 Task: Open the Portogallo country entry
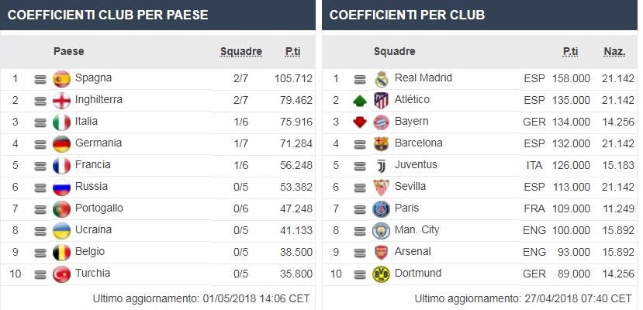99,208
